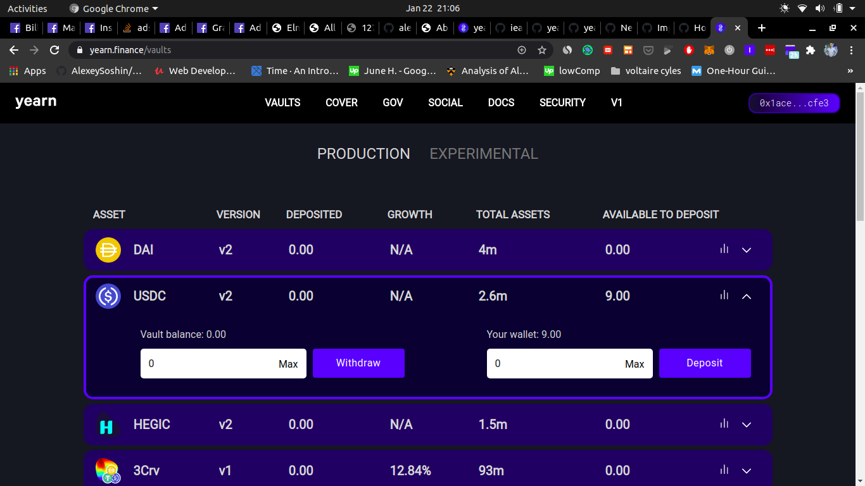Click the gray power-button extension
This screenshot has height=486, width=865.
click(729, 50)
